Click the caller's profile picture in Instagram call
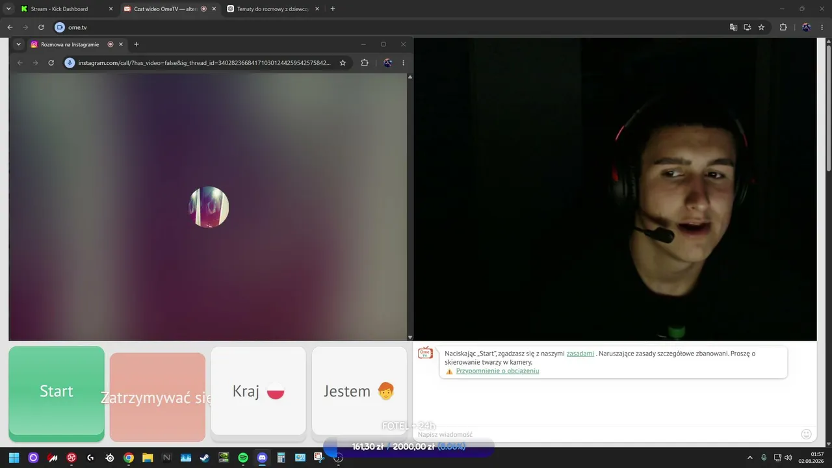The height and width of the screenshot is (468, 832). [x=209, y=207]
